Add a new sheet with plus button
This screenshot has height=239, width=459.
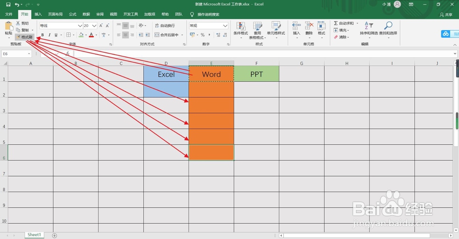[55, 235]
